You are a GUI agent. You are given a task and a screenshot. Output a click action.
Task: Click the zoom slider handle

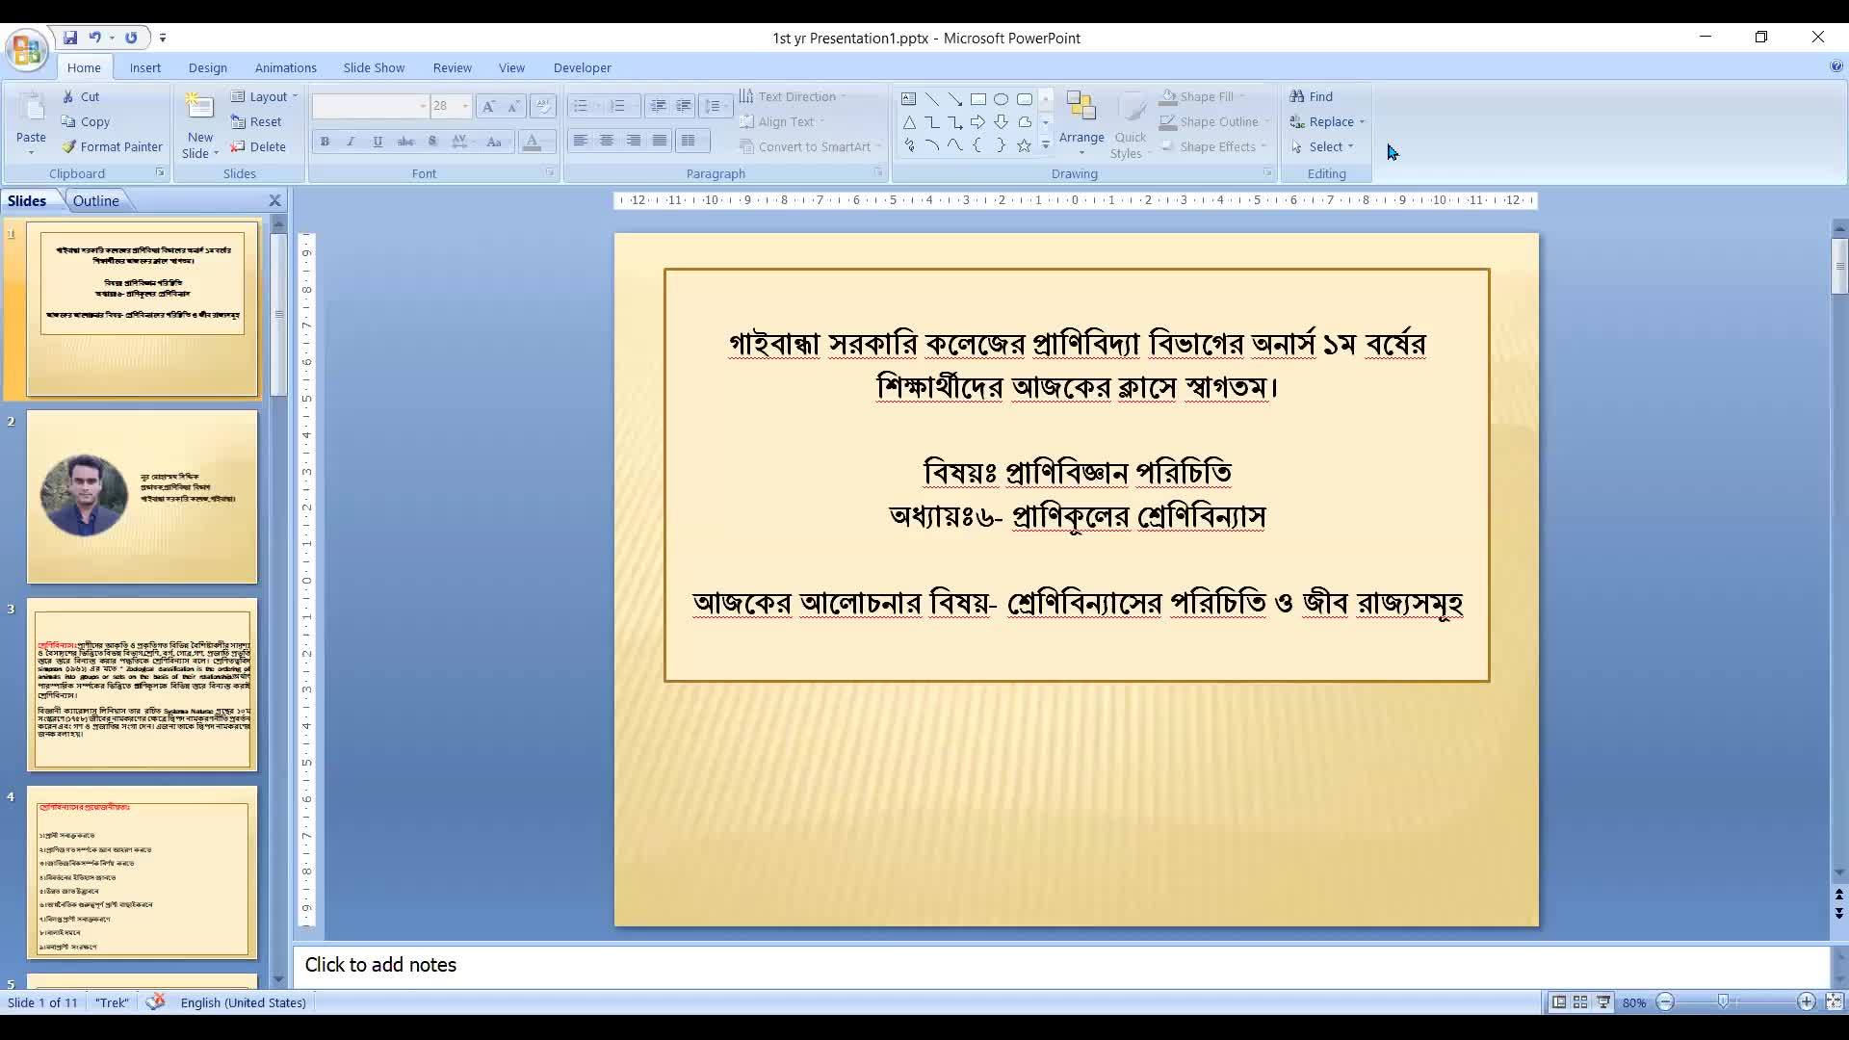tap(1724, 1002)
